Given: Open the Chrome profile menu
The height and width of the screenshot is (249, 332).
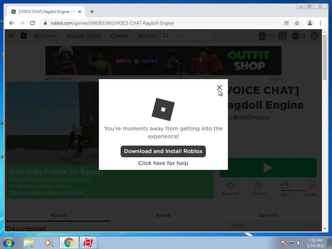Looking at the screenshot, I should pyautogui.click(x=310, y=23).
